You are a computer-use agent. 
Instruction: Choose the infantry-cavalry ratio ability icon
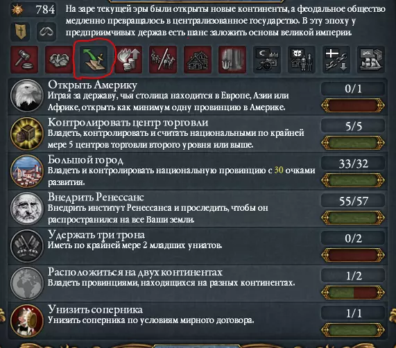click(163, 60)
